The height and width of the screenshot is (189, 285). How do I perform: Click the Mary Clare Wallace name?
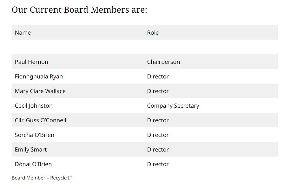[x=40, y=91]
